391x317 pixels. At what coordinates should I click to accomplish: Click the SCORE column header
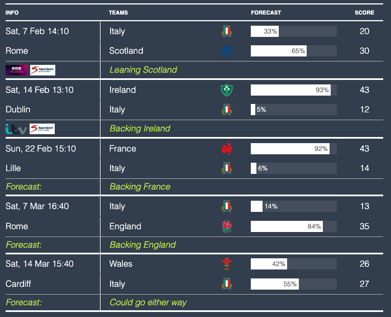(364, 12)
